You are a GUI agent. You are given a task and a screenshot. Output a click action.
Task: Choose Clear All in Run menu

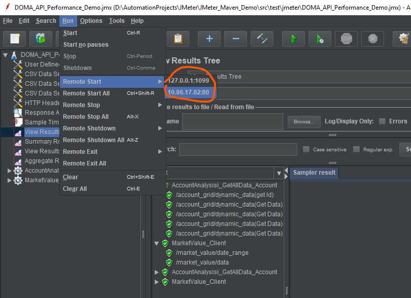tap(113, 189)
